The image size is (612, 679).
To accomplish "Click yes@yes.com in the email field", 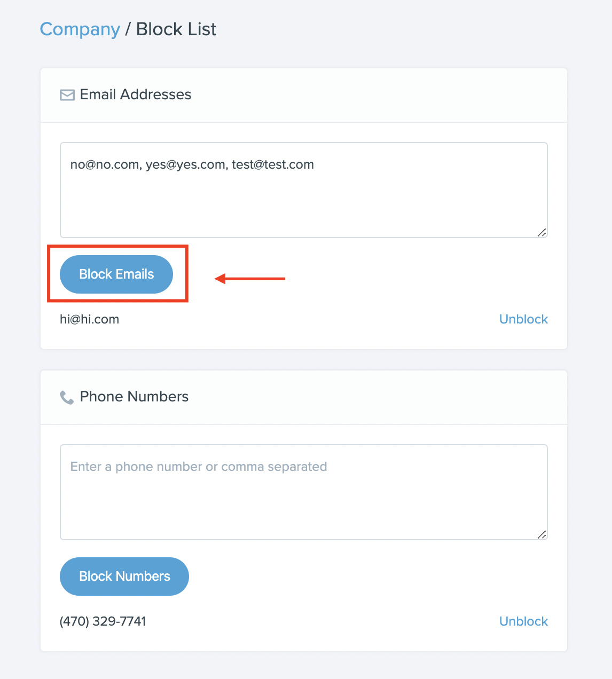I will tap(185, 164).
